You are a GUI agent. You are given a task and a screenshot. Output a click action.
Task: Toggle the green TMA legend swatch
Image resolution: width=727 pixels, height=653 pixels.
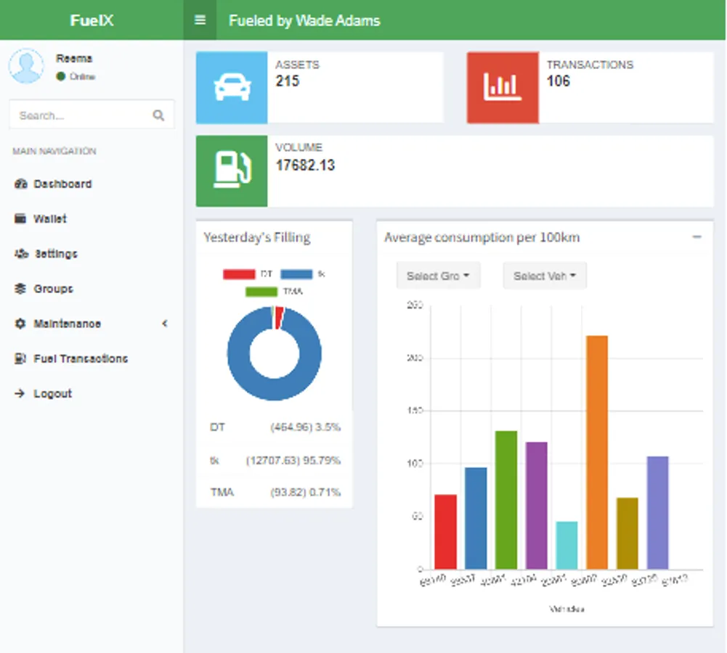(x=261, y=292)
